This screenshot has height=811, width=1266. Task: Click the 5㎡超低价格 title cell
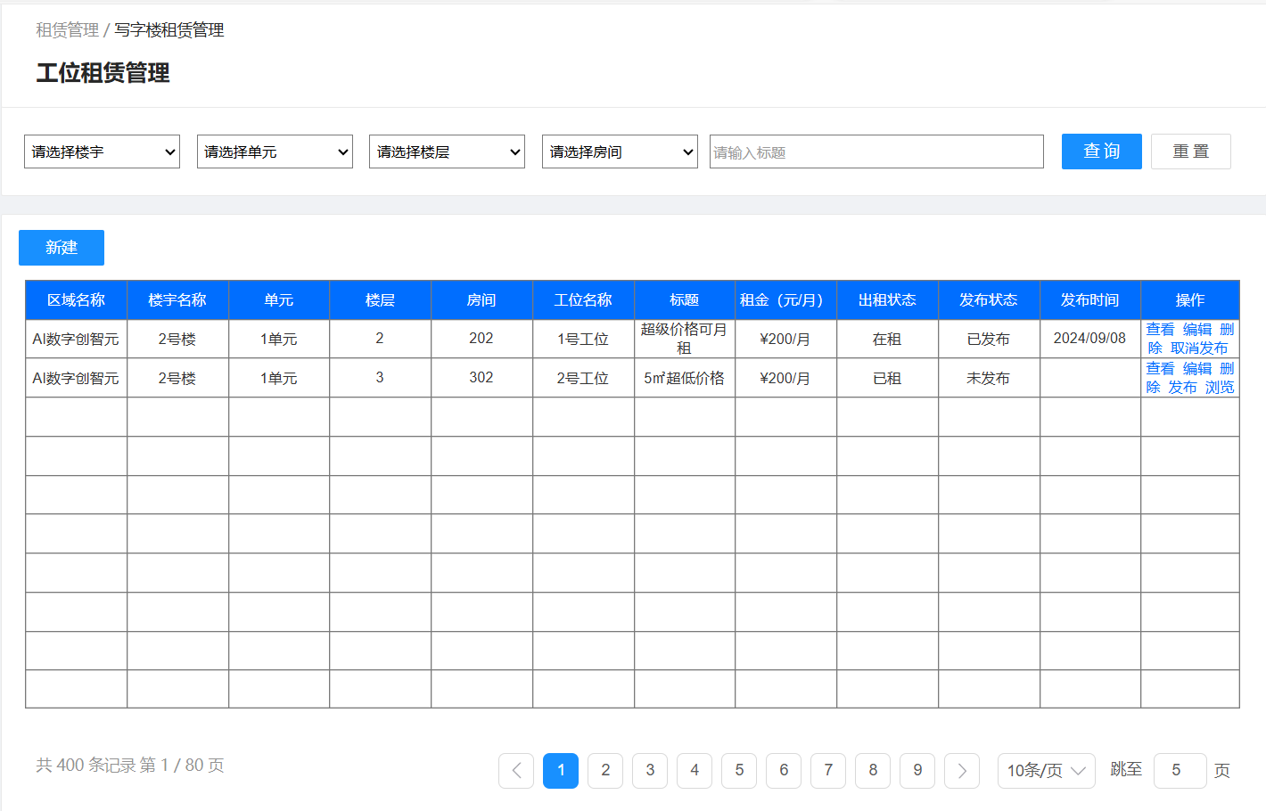pos(685,378)
